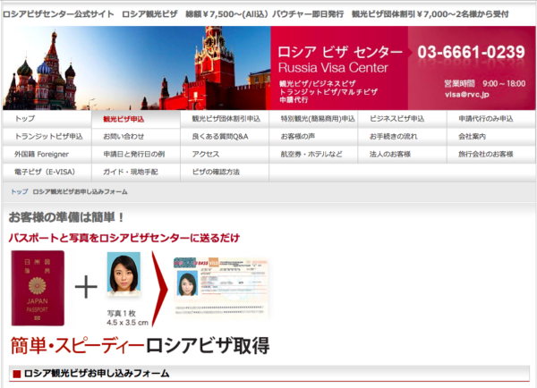Open 申請代行のみ申込 menu item
This screenshot has height=388, width=537.
pyautogui.click(x=486, y=119)
